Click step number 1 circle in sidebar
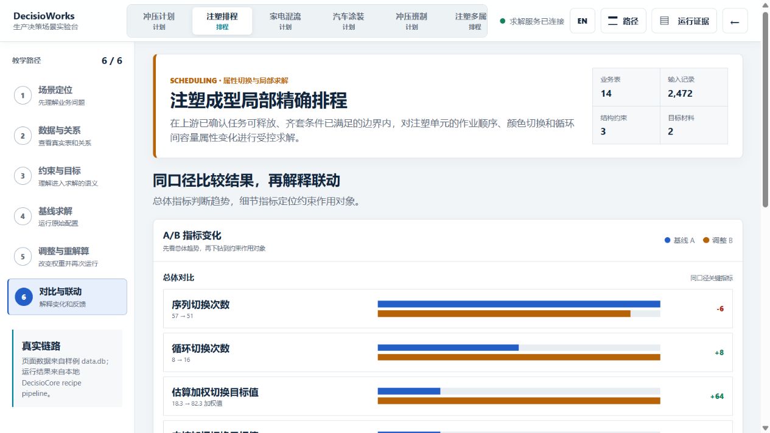The width and height of the screenshot is (770, 433). [x=23, y=95]
